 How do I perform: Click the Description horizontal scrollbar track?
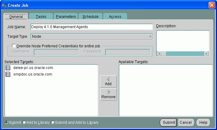tap(185, 54)
